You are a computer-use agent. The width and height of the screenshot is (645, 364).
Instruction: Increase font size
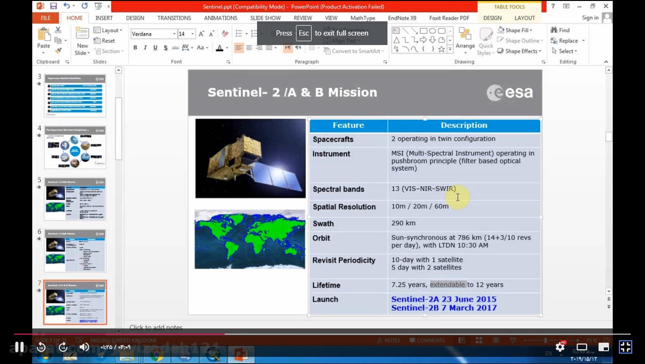tap(202, 34)
